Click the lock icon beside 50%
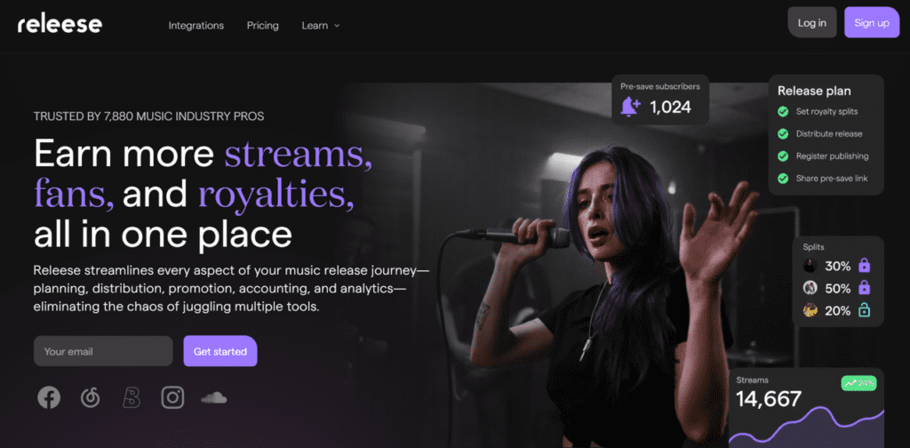This screenshot has width=910, height=448. 864,288
